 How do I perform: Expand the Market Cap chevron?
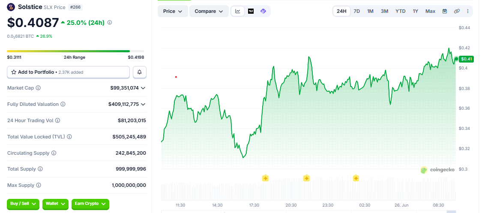(143, 88)
